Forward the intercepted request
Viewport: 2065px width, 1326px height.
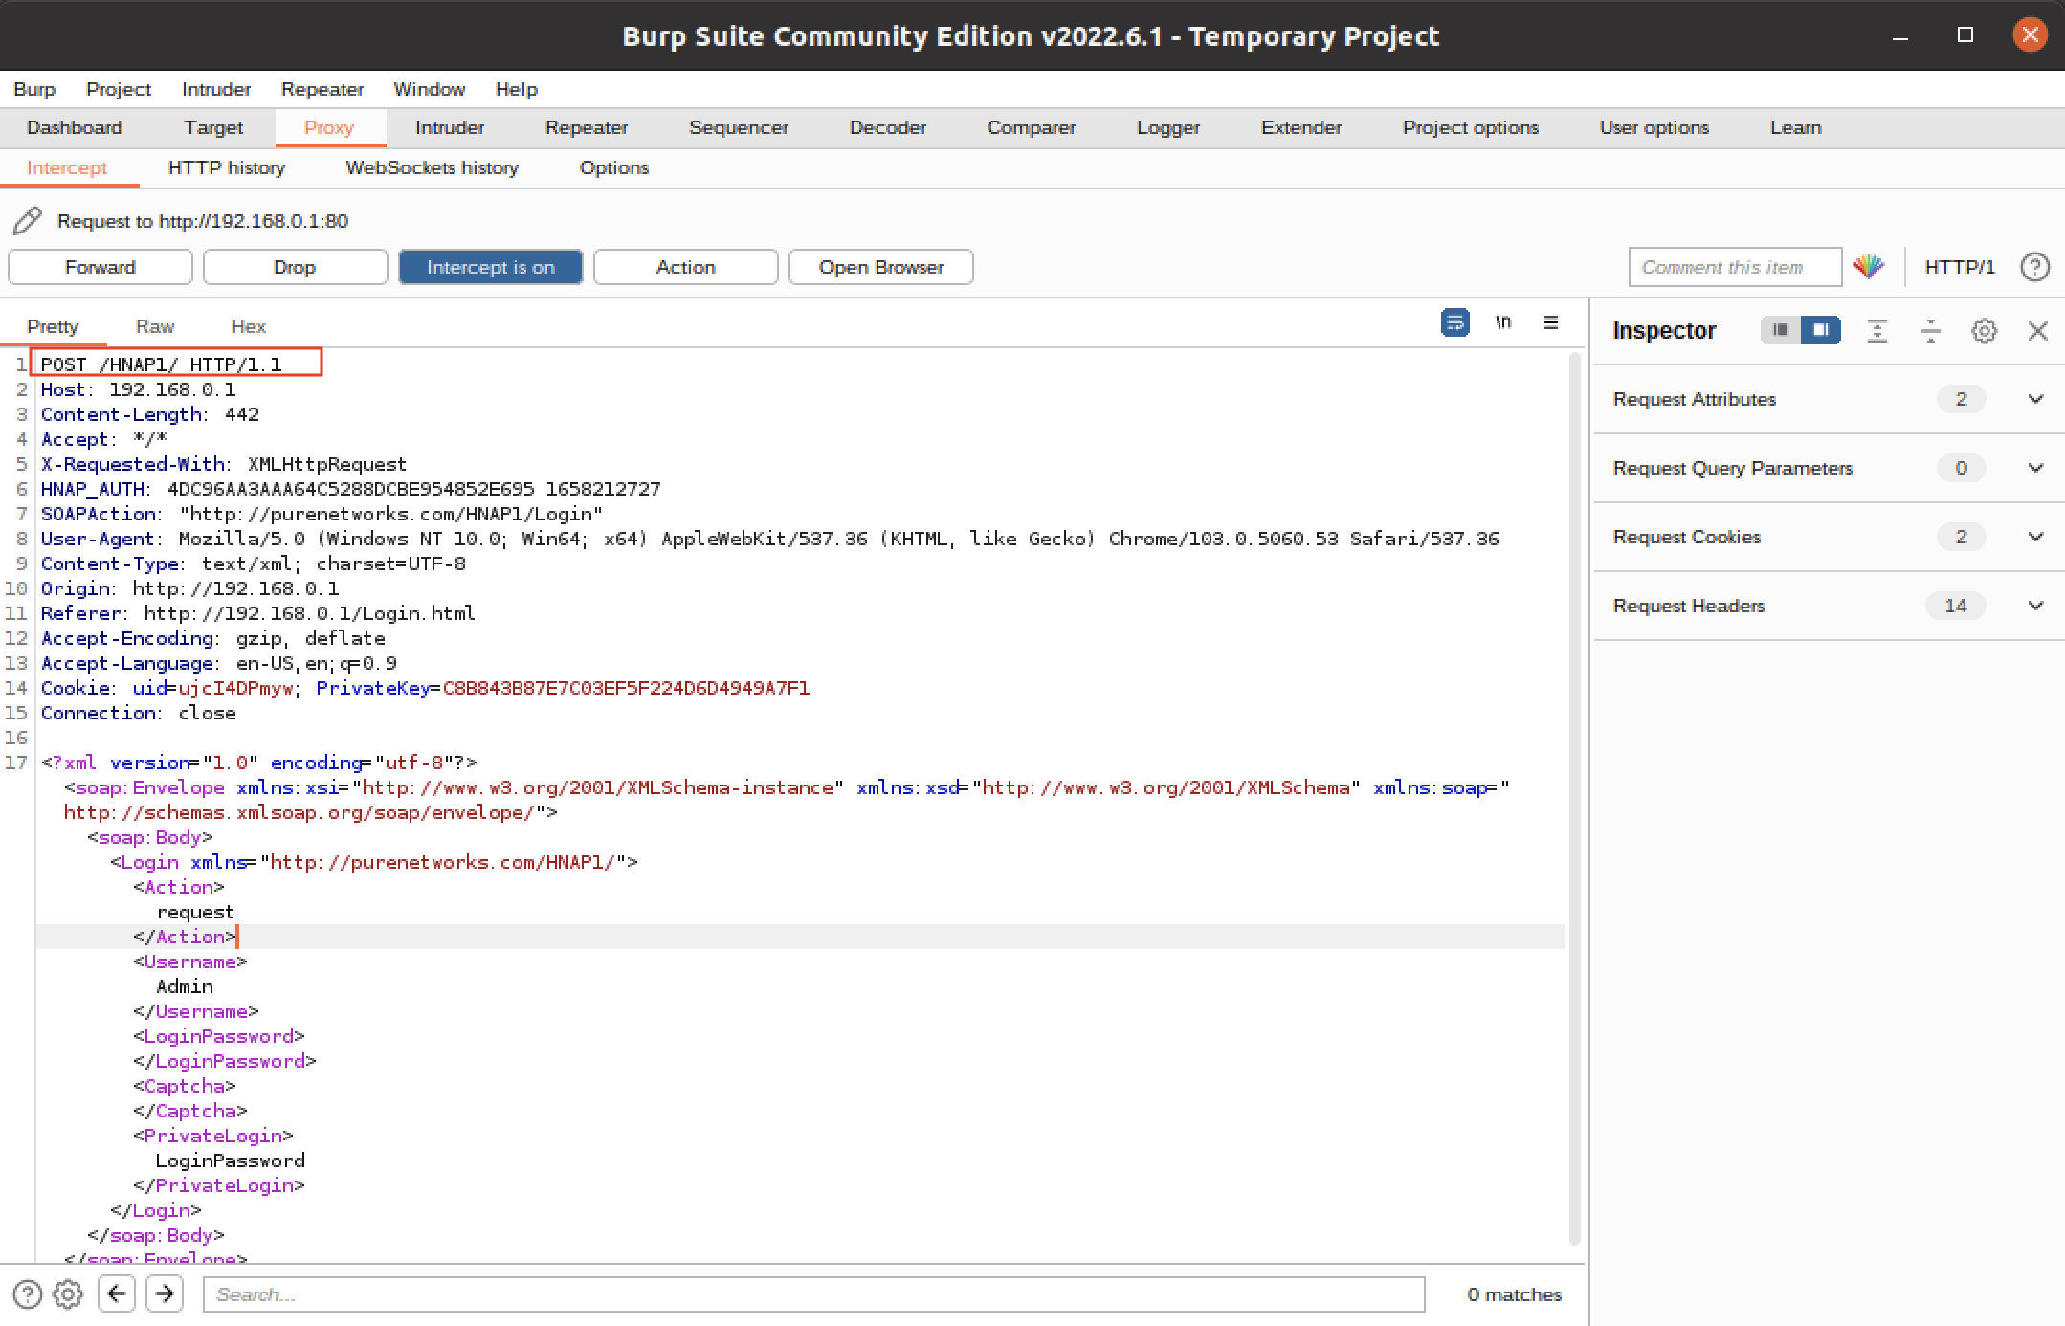(100, 267)
